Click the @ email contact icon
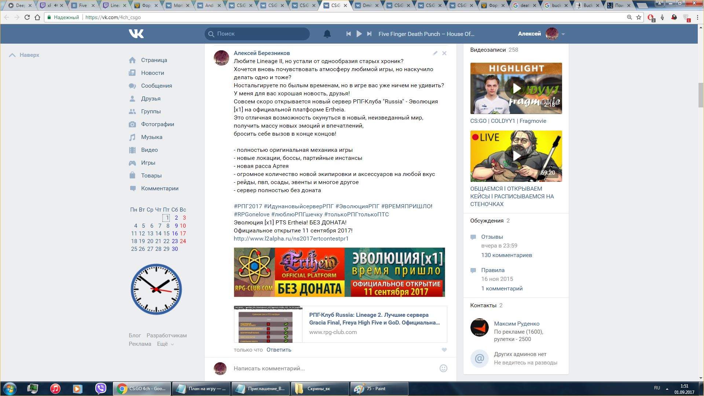704x396 pixels. point(480,358)
